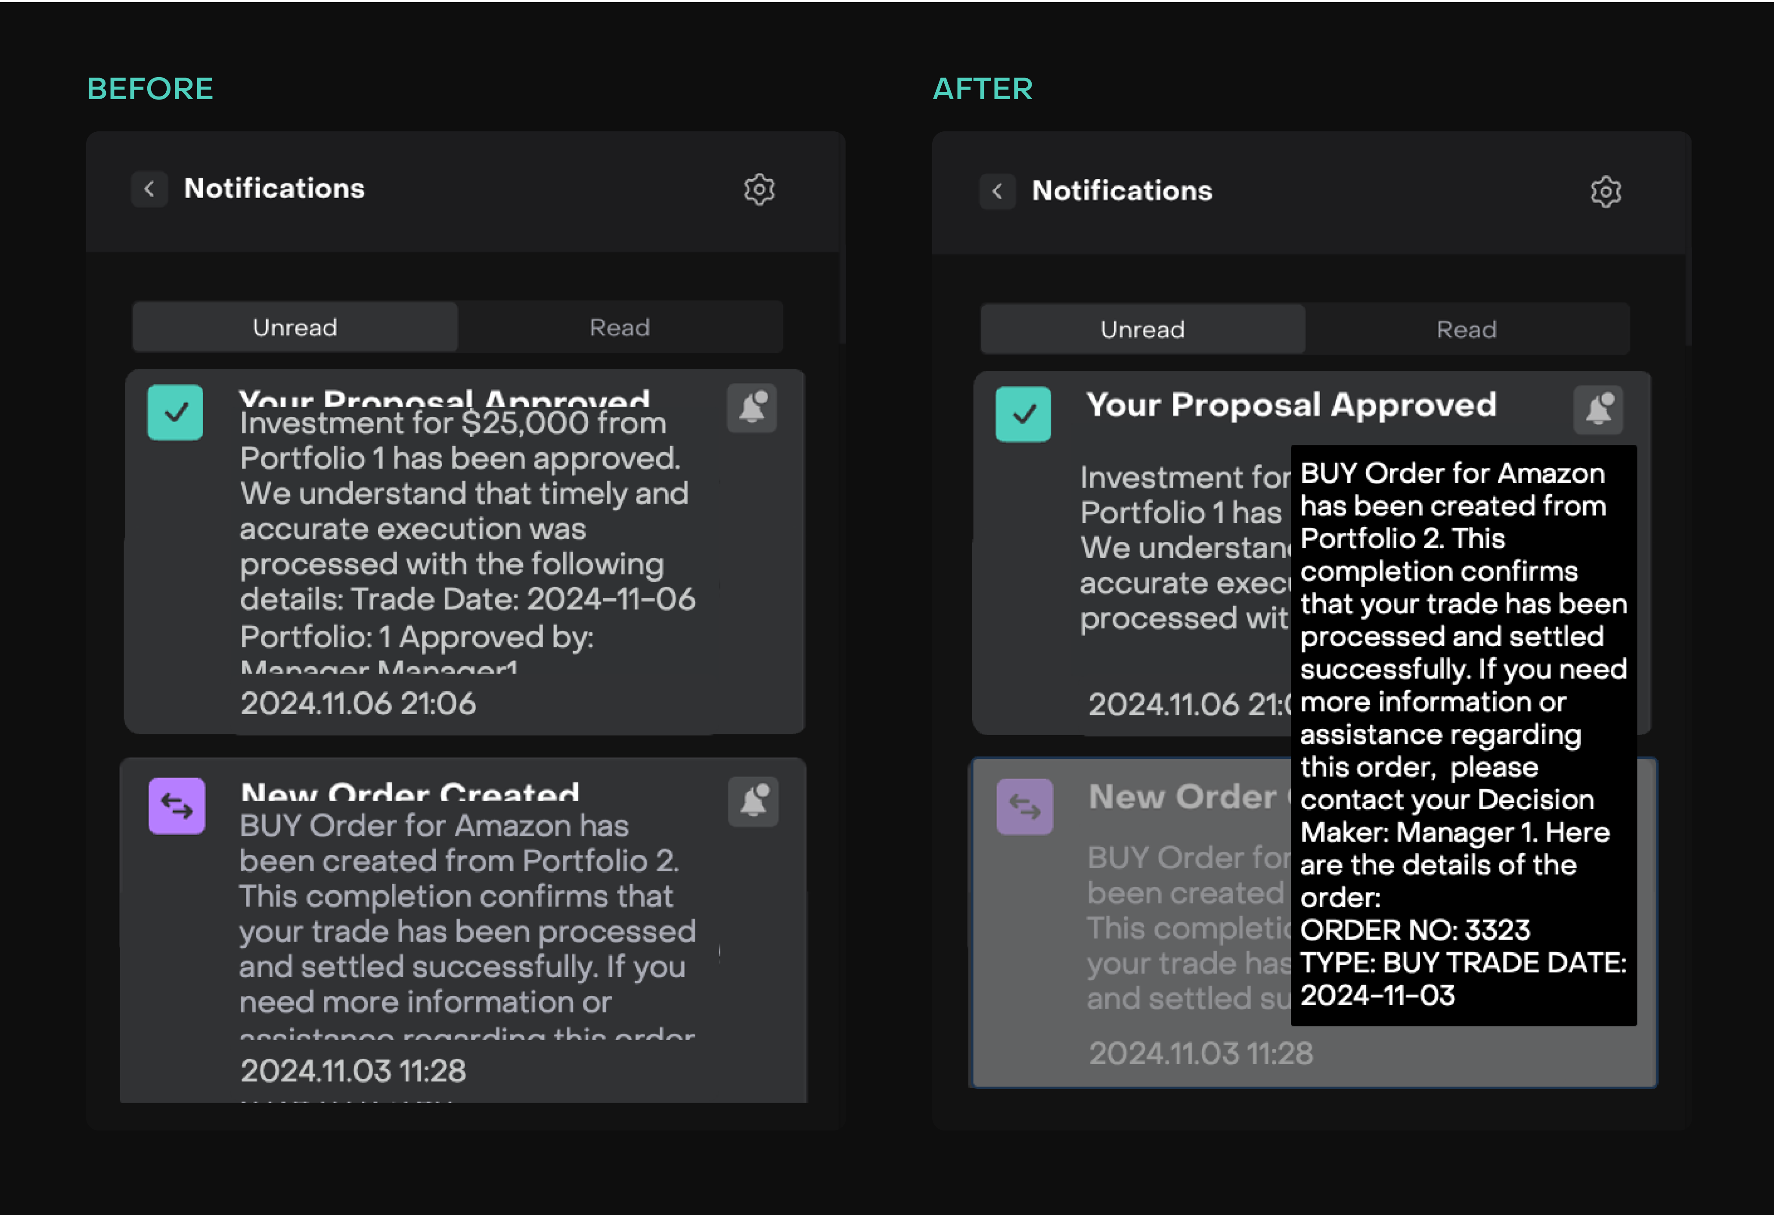Open settings gear in the BEFORE panel
Screen dimensions: 1774x1215
759,190
